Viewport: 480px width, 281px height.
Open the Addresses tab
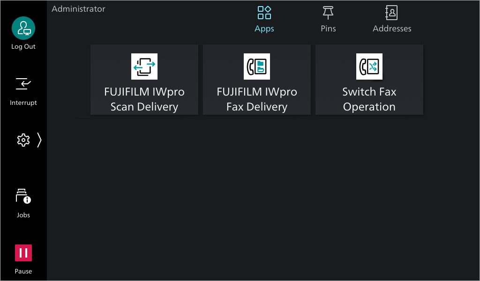click(392, 19)
